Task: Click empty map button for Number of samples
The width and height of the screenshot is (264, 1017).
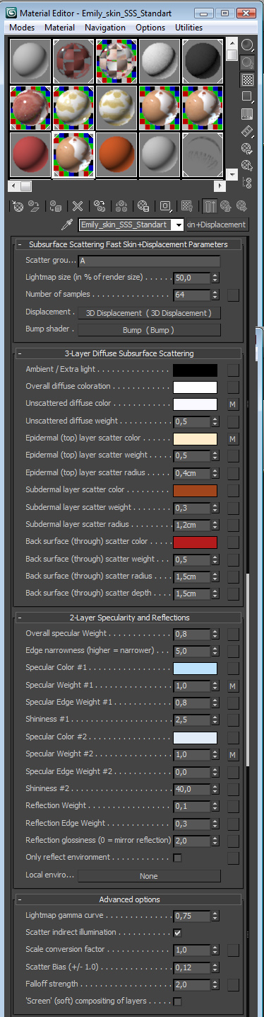Action: tap(233, 295)
